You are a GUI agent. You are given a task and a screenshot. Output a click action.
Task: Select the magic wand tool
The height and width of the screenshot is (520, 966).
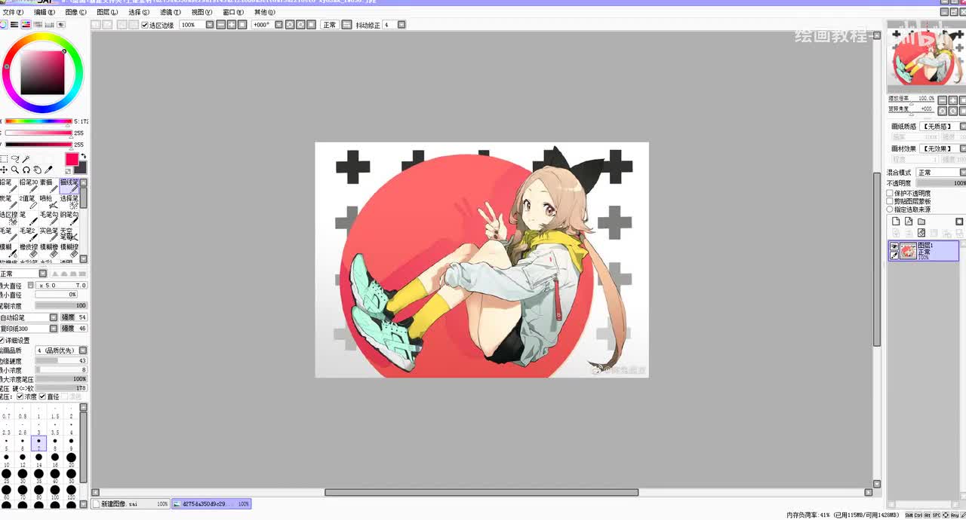coord(26,159)
